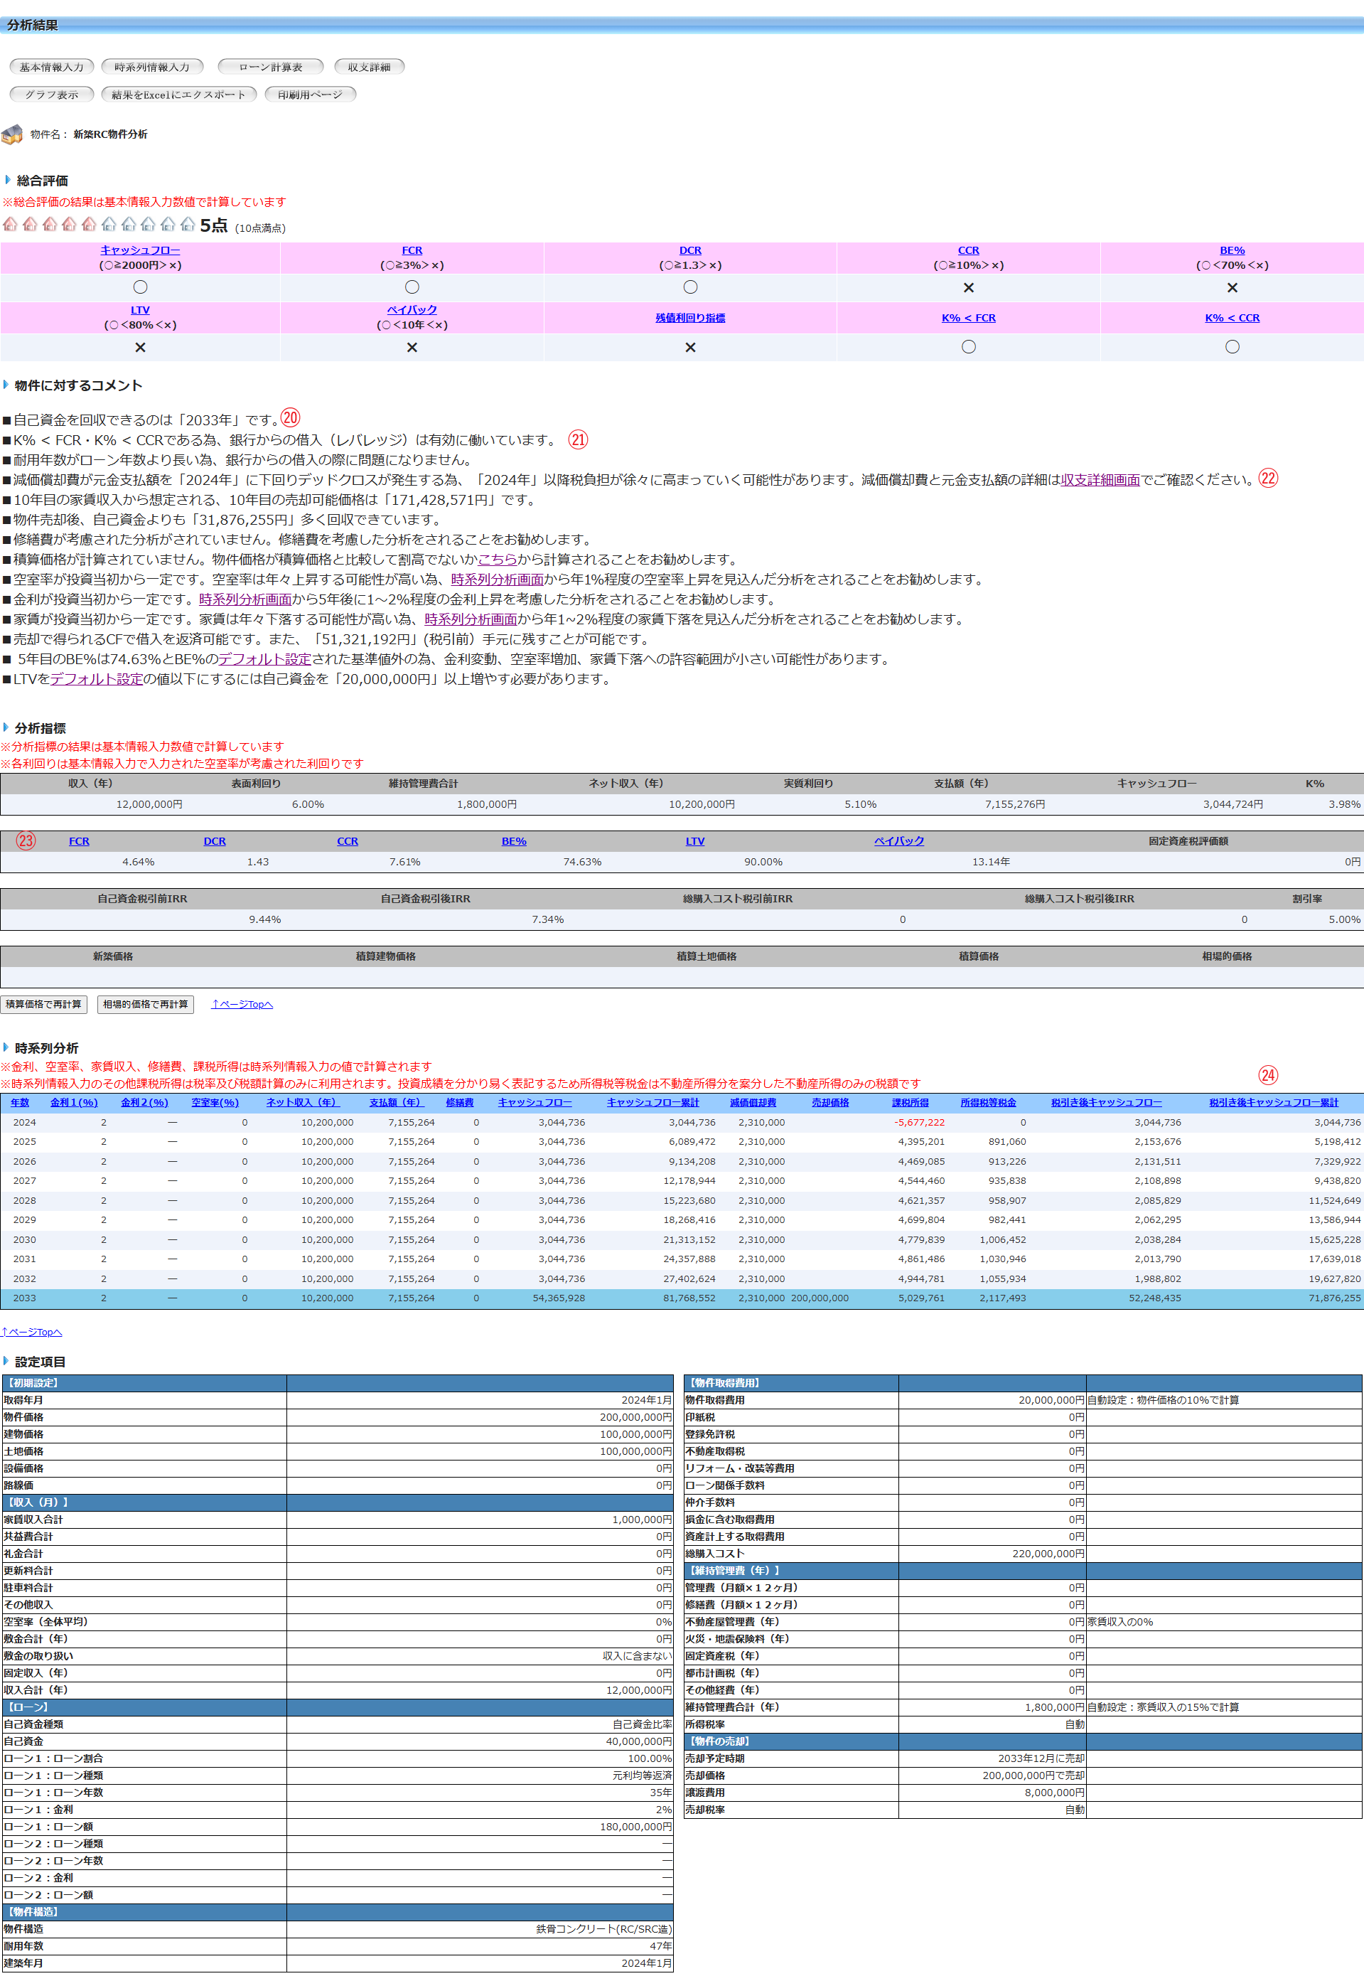This screenshot has width=1364, height=1981.
Task: Click the 減価償却費 column header
Action: [x=753, y=1103]
